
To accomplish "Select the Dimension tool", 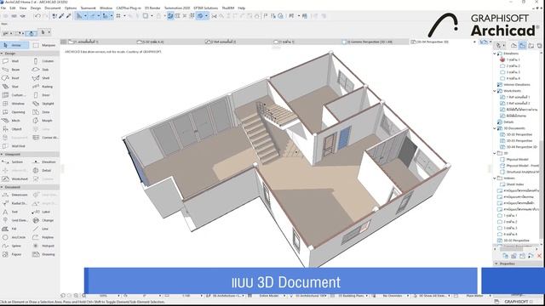I will (x=15, y=195).
